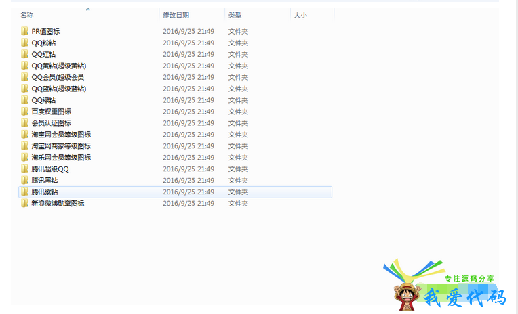Select the QQ红钻 folder name
Viewport: 518px width, 314px height.
[43, 54]
